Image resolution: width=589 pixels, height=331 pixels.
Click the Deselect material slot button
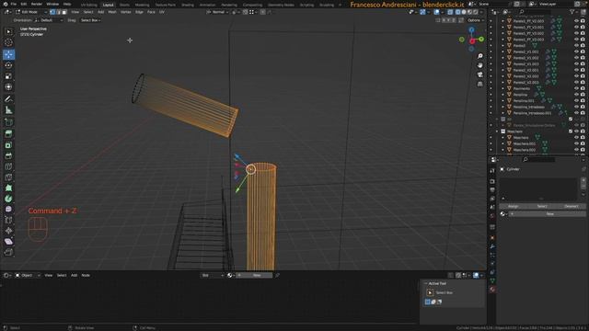pos(572,206)
